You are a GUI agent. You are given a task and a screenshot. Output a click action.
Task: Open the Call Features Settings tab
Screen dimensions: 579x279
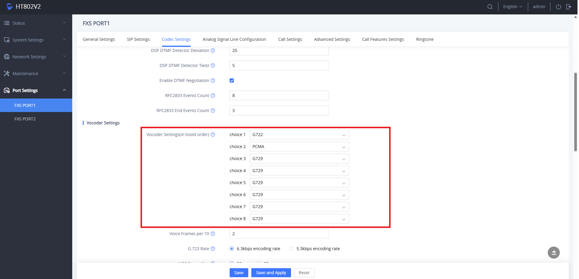pyautogui.click(x=383, y=39)
